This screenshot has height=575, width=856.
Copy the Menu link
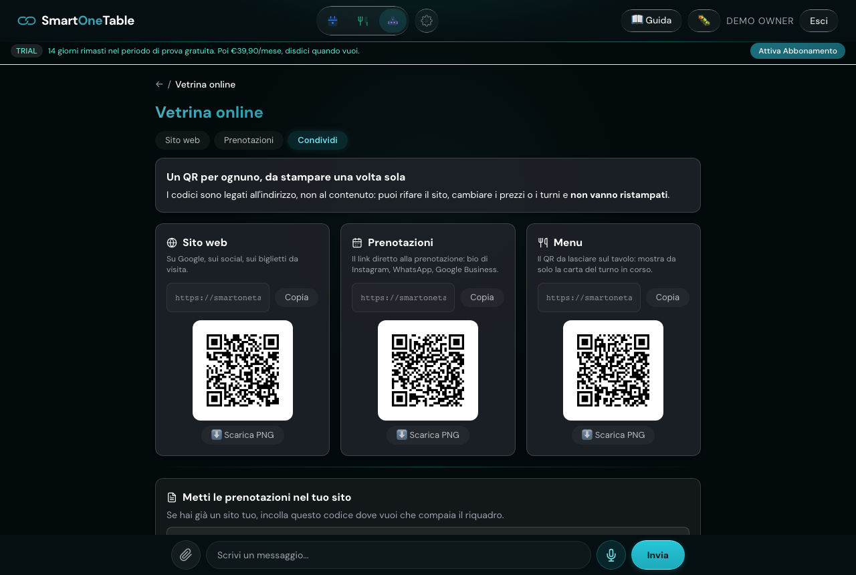pos(667,298)
